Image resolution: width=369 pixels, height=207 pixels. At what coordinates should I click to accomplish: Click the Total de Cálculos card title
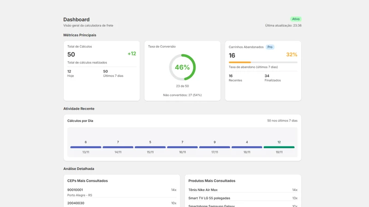click(x=79, y=46)
